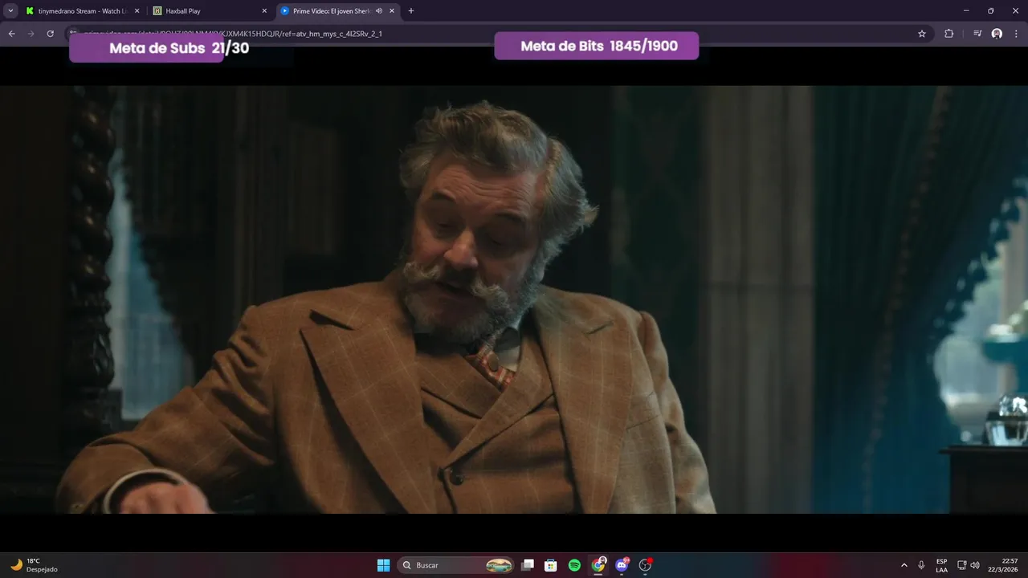1028x578 pixels.
Task: Open OBS Studio from the taskbar
Action: (x=645, y=565)
